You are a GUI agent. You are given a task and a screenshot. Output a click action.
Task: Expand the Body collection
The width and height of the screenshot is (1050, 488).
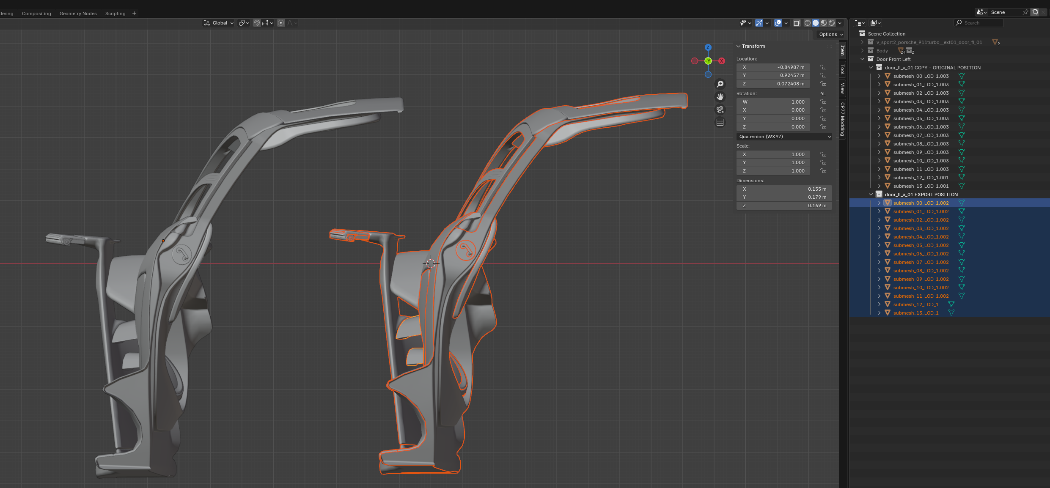click(x=862, y=51)
